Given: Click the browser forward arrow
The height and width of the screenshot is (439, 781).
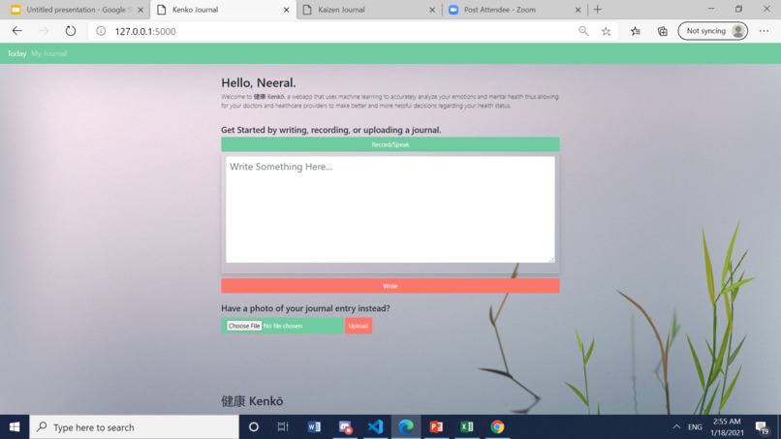Looking at the screenshot, I should point(44,31).
